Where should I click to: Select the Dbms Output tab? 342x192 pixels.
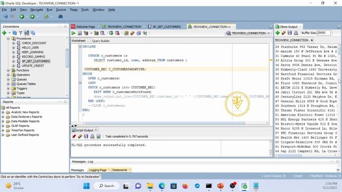pyautogui.click(x=289, y=27)
